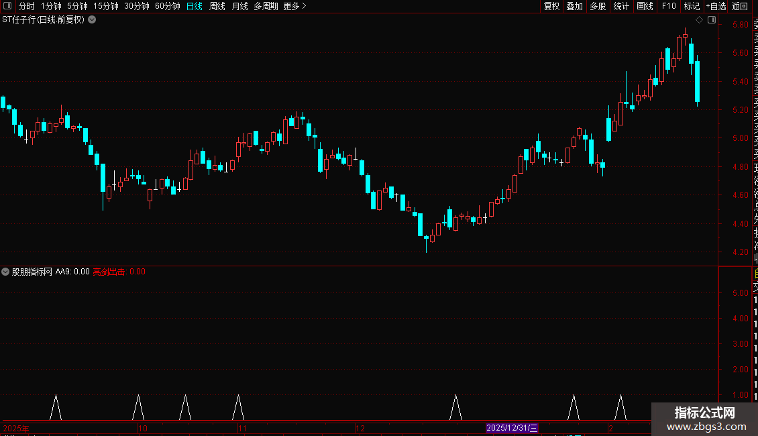Viewport: 758px width, 436px height.
Task: Select the 30分钟 period tab
Action: (137, 6)
